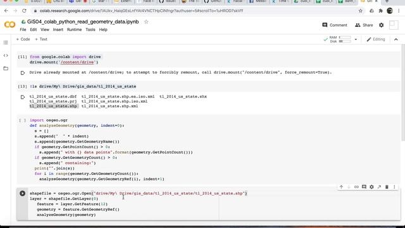This screenshot has width=405, height=228.
Task: Click the '!ls drive/My\ Drive' command line
Action: coord(83,86)
